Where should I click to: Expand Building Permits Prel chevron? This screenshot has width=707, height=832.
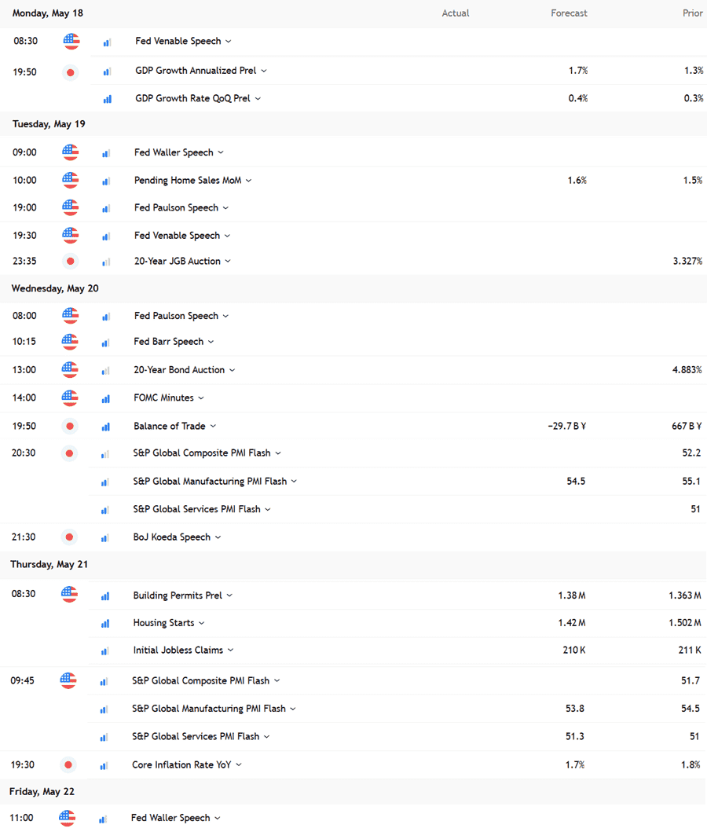(x=229, y=596)
